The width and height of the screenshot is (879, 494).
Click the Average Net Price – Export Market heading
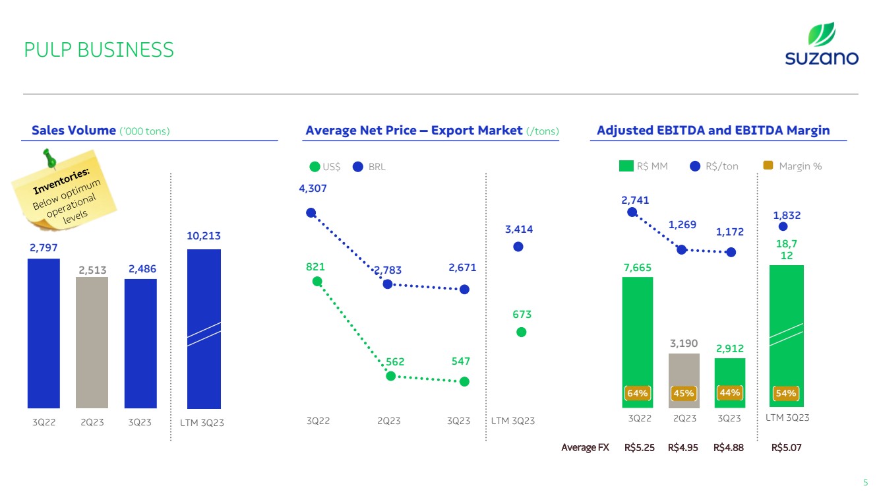(x=413, y=130)
